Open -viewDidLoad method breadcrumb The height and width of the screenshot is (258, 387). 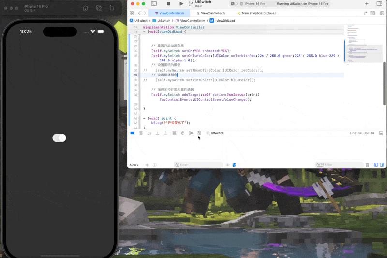[223, 21]
